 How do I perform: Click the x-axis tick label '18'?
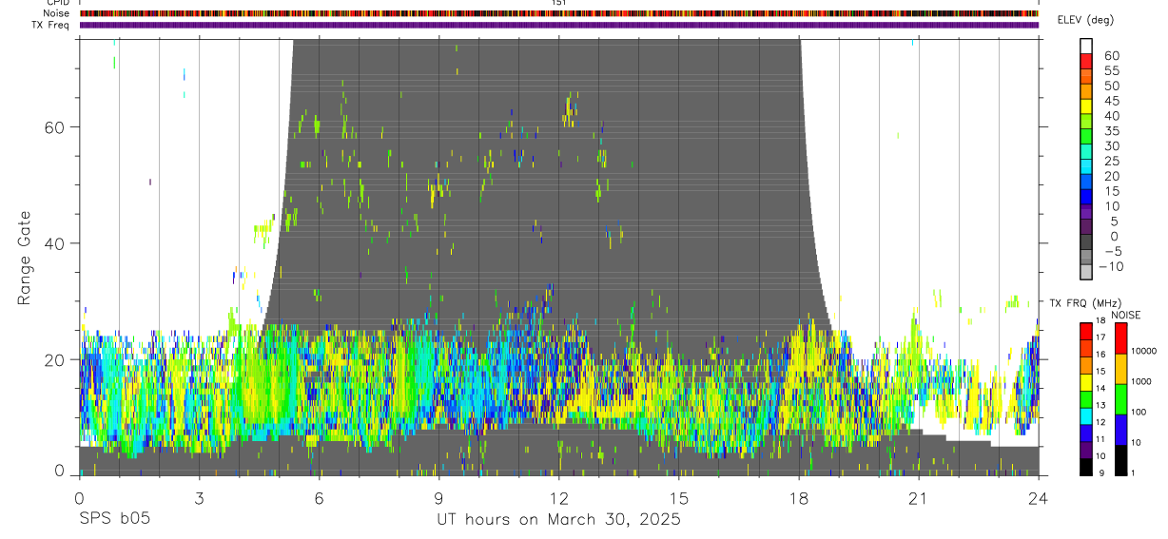(799, 497)
